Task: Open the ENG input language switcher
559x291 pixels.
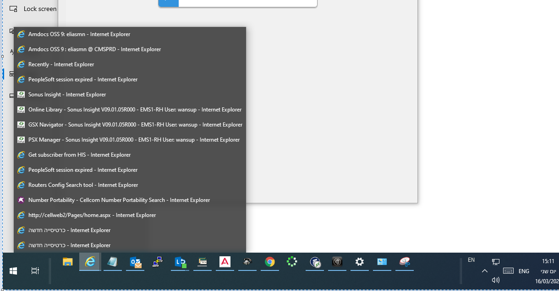Action: click(524, 271)
